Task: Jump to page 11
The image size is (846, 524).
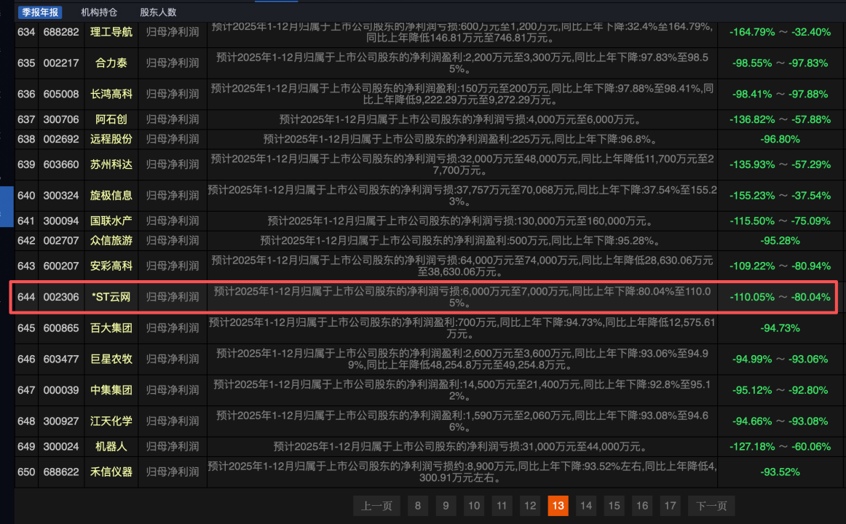Action: click(x=502, y=506)
